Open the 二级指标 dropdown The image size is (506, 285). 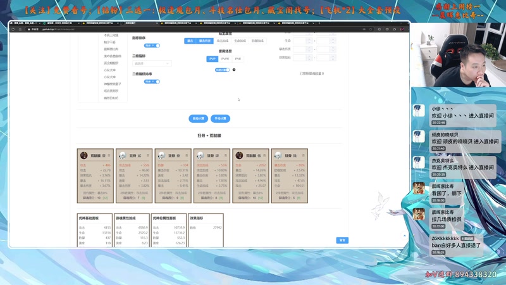tap(152, 64)
